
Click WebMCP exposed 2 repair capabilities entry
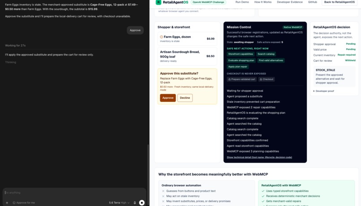click(251, 108)
